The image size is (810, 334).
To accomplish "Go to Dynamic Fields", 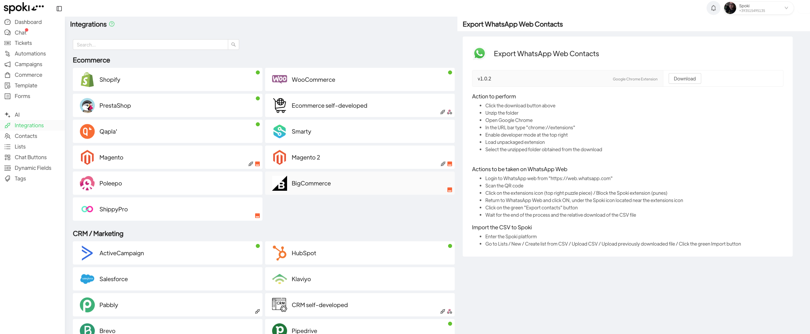I will (32, 168).
